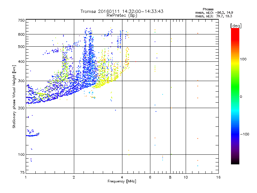The width and height of the screenshot is (257, 193).
Task: Click the '750' height axis tick label
Action: pos(21,20)
